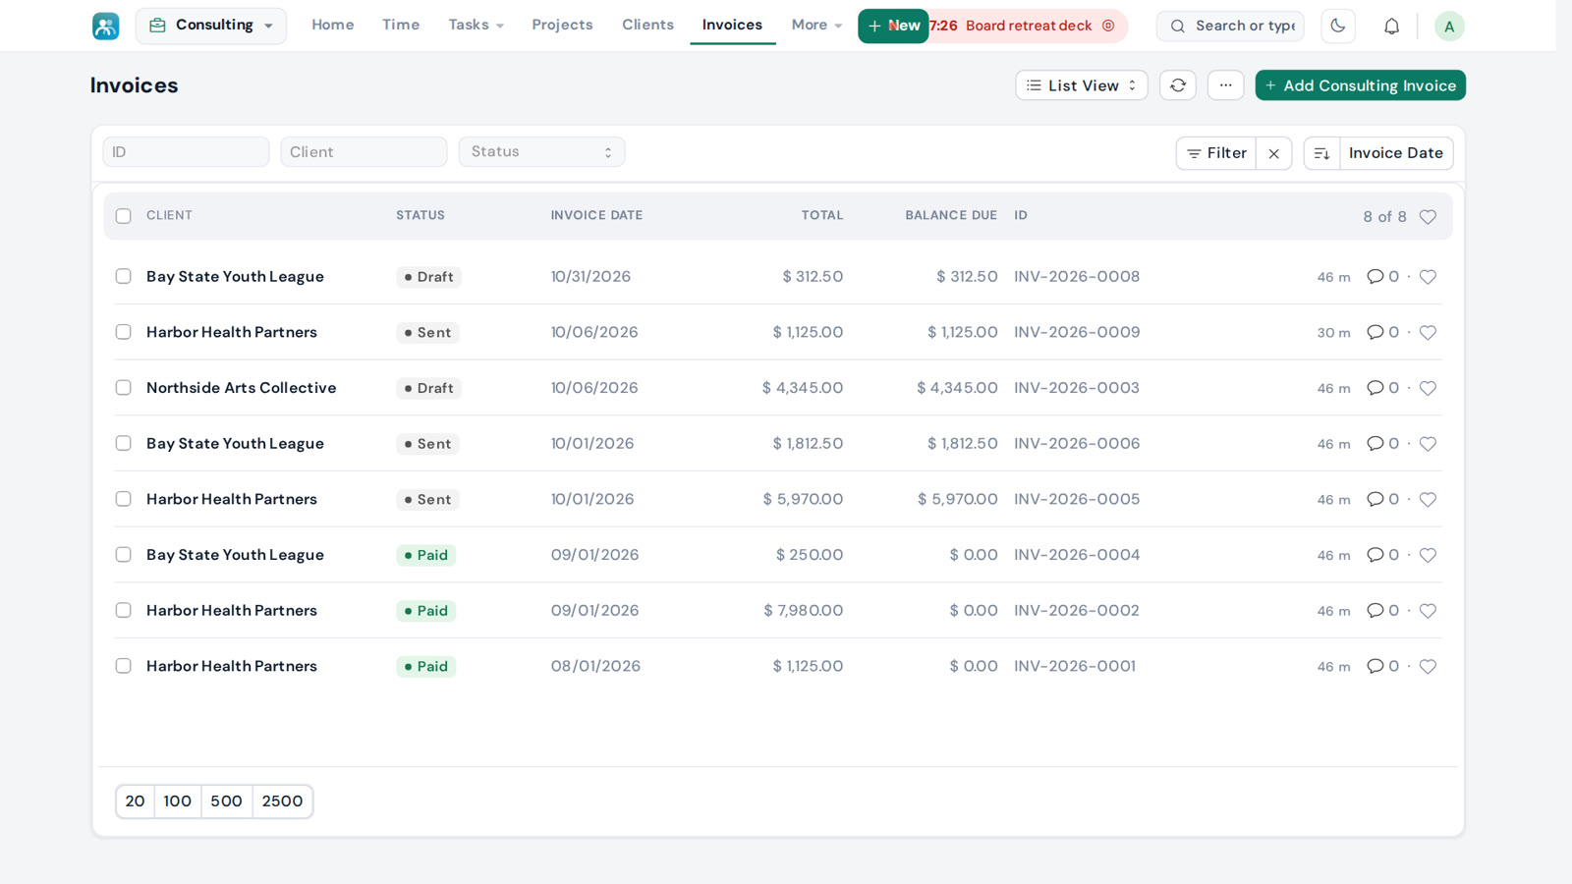Screen dimensions: 1572x884
Task: Focus the ID filter field
Action: (x=186, y=152)
